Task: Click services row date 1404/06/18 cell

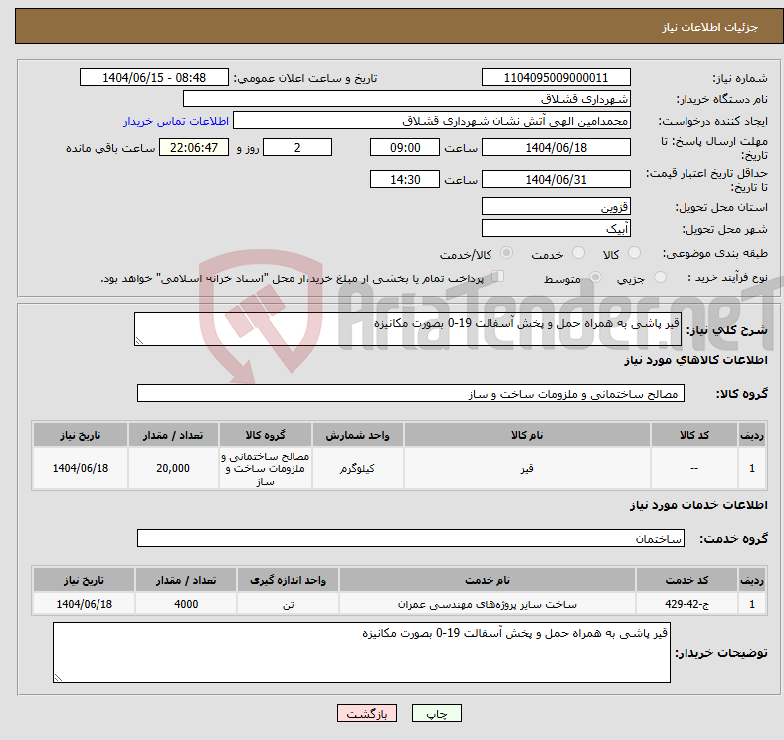Action: [84, 604]
